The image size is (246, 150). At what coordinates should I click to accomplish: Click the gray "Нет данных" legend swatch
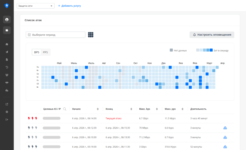click(x=171, y=51)
